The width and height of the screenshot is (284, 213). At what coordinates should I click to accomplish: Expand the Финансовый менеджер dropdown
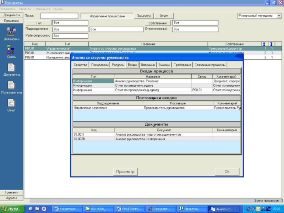tap(279, 16)
